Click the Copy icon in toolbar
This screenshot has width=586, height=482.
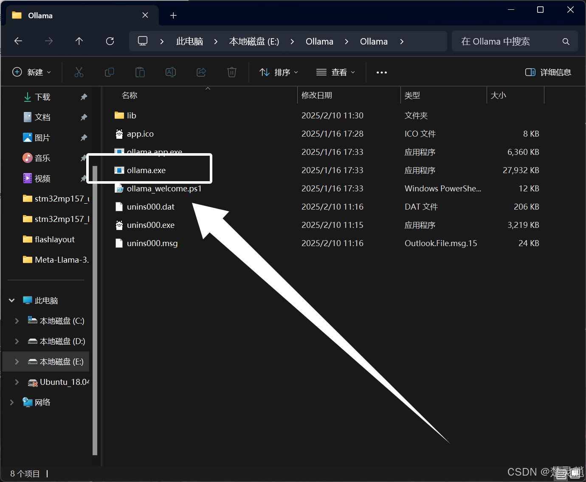[x=110, y=72]
